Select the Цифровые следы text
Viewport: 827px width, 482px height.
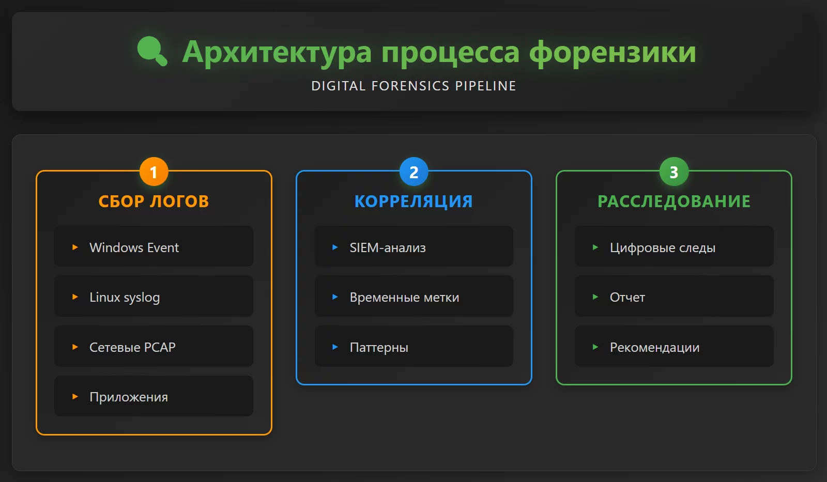click(663, 248)
